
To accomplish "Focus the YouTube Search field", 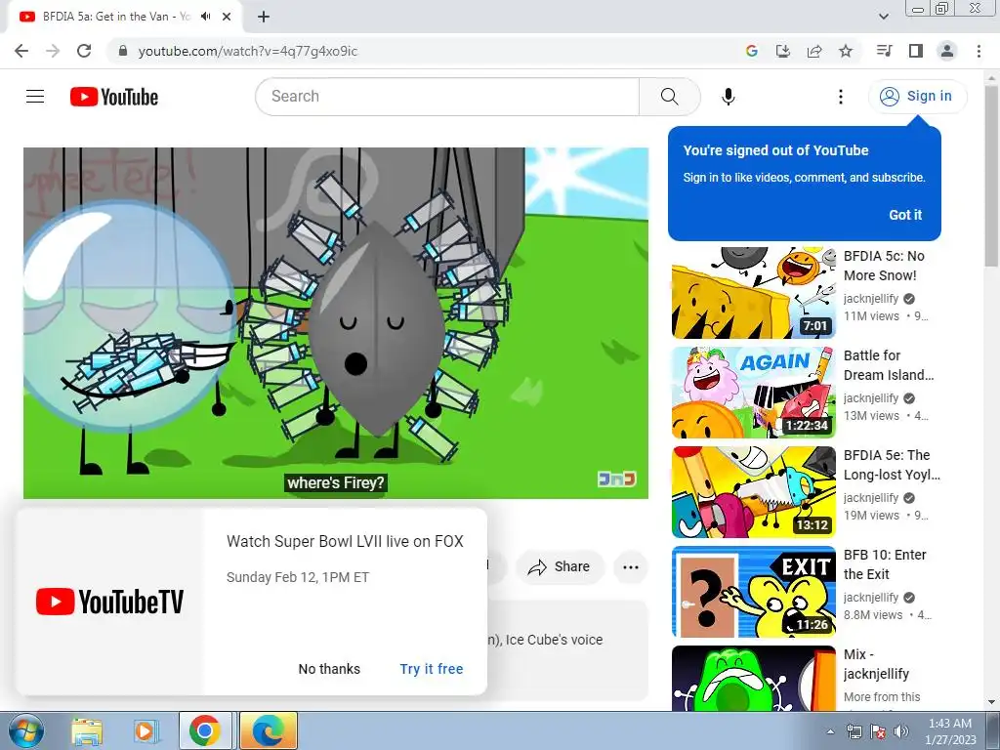I will coord(447,97).
